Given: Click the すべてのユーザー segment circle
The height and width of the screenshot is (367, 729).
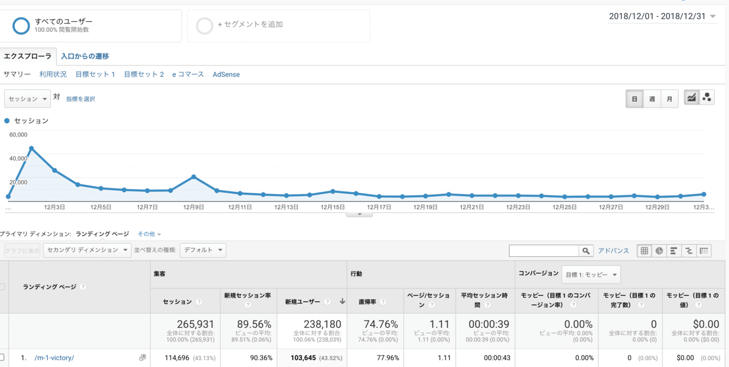Looking at the screenshot, I should coord(21,26).
